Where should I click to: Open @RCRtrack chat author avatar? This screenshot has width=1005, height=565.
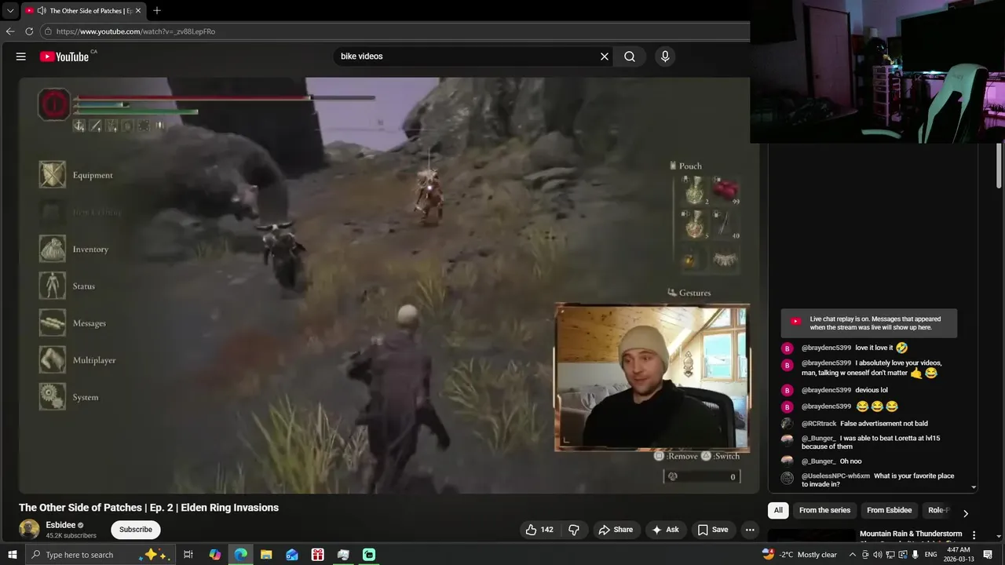788,424
